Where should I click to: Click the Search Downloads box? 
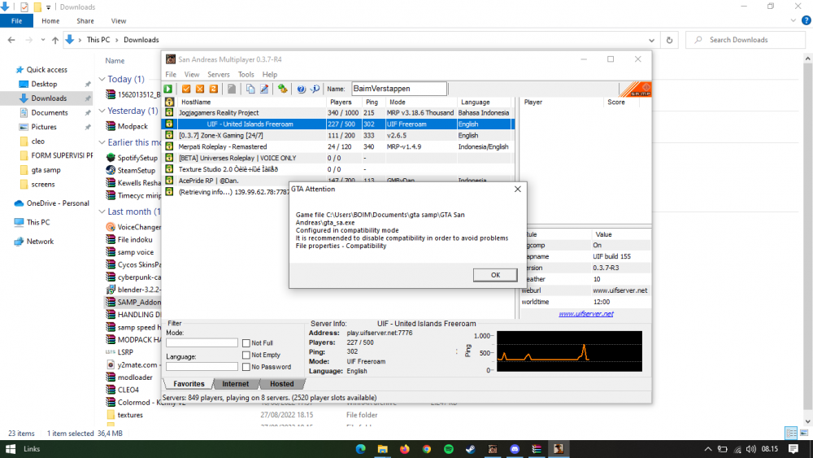click(x=746, y=40)
